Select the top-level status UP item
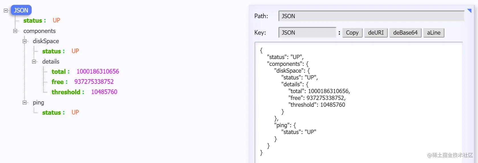The image size is (478, 163). (x=42, y=20)
